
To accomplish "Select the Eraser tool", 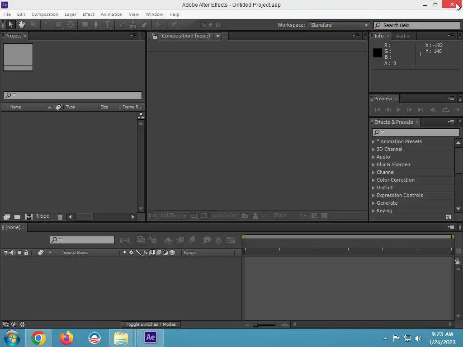I will click(x=144, y=25).
